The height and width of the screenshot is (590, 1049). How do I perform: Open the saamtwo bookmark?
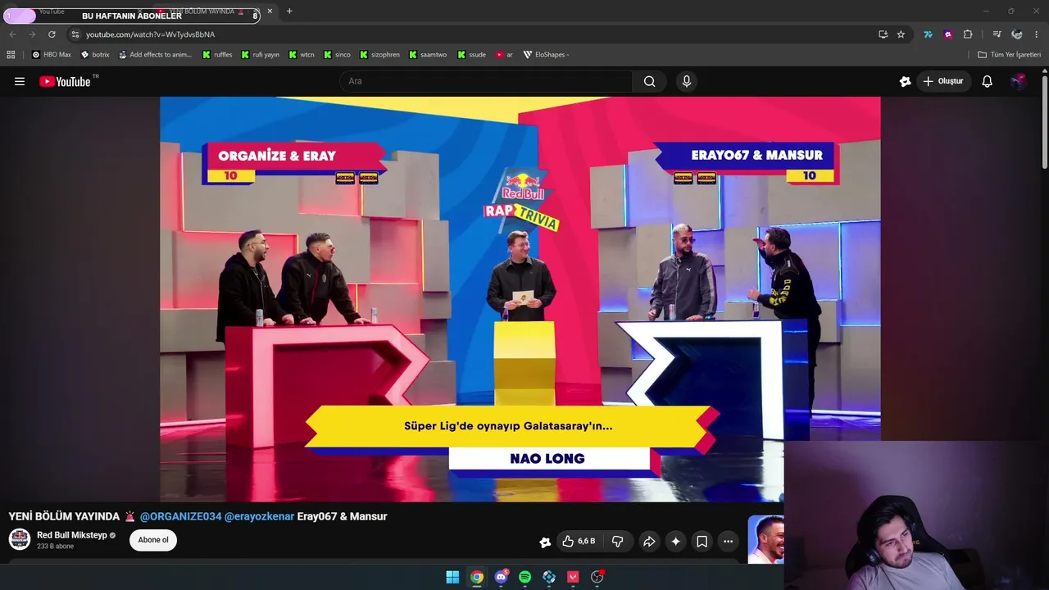[429, 55]
